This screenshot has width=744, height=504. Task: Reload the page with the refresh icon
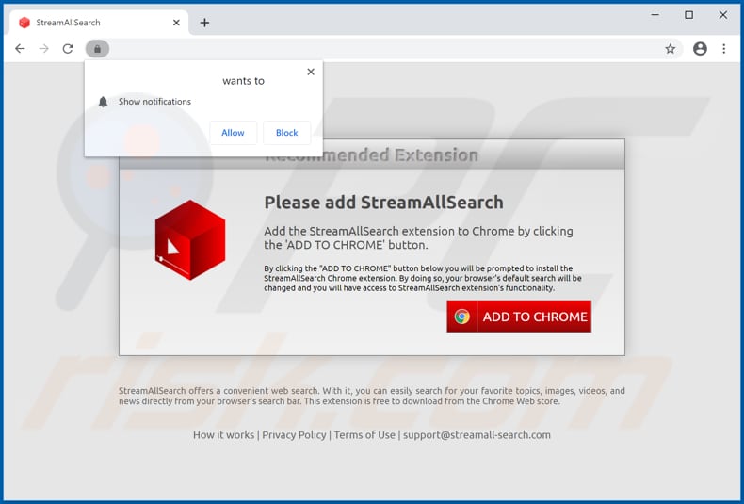[x=68, y=48]
